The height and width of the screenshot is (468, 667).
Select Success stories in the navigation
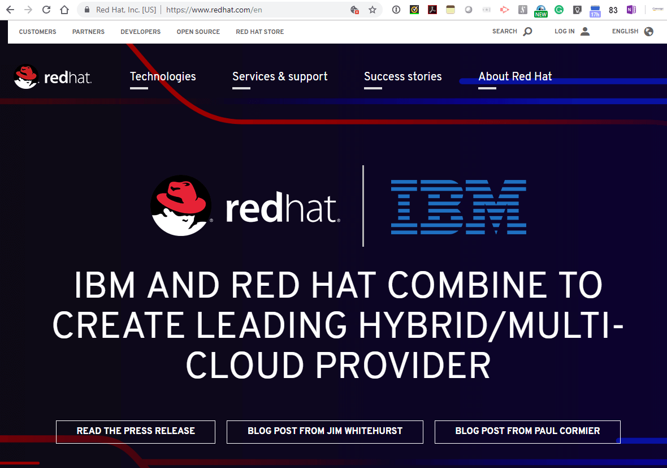[x=402, y=76]
